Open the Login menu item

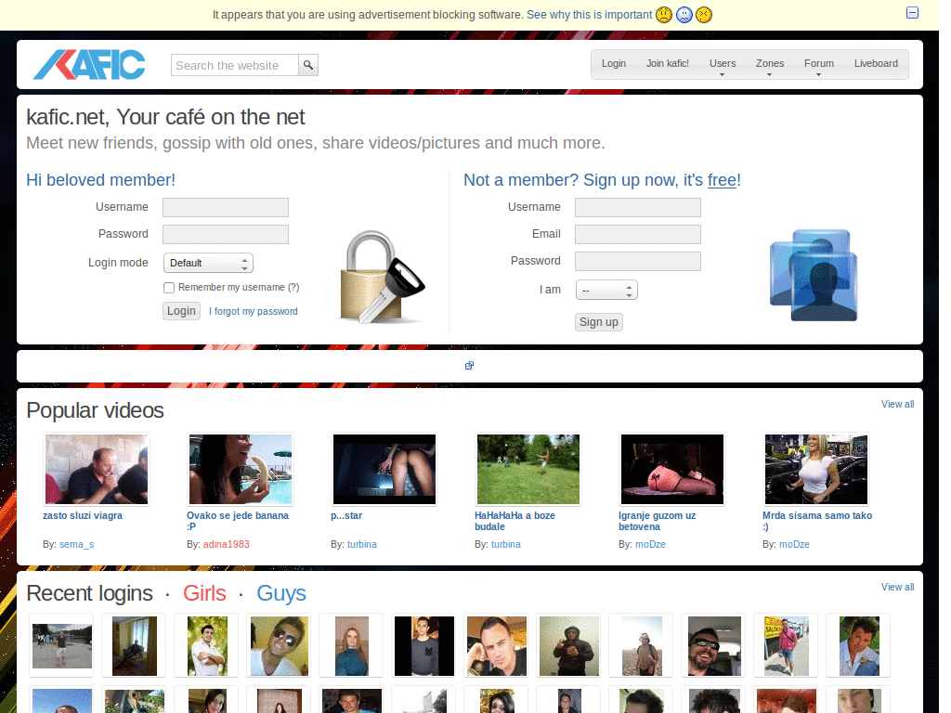pyautogui.click(x=614, y=64)
